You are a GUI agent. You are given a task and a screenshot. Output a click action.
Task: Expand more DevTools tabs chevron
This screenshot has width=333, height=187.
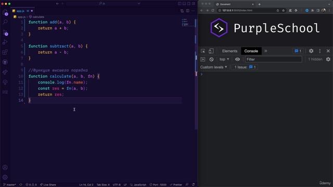pos(266,51)
